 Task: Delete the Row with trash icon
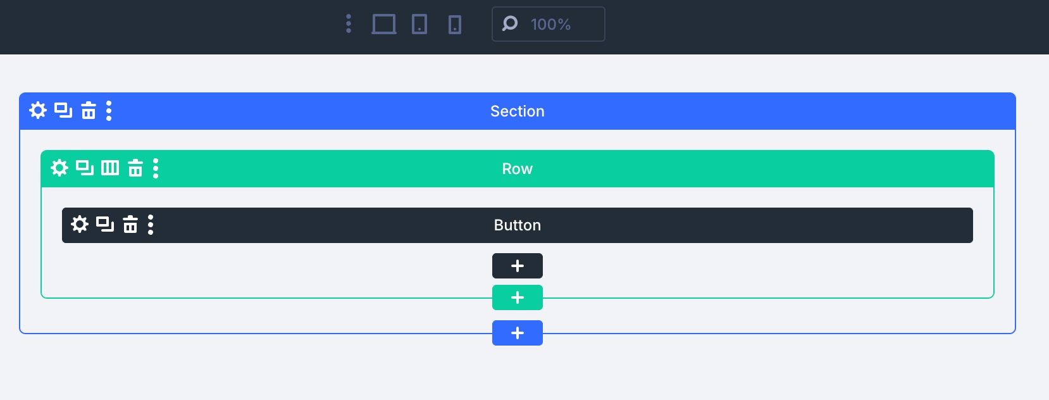point(135,168)
